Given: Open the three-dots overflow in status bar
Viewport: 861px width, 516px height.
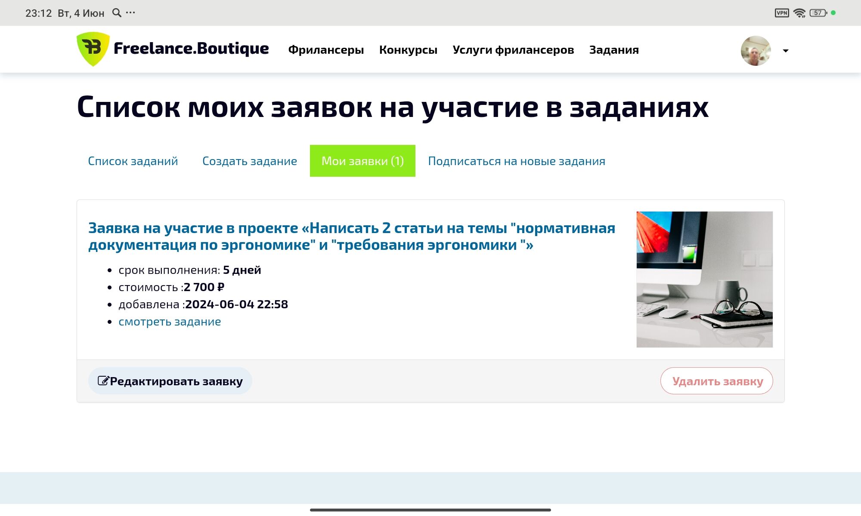Looking at the screenshot, I should [x=130, y=13].
